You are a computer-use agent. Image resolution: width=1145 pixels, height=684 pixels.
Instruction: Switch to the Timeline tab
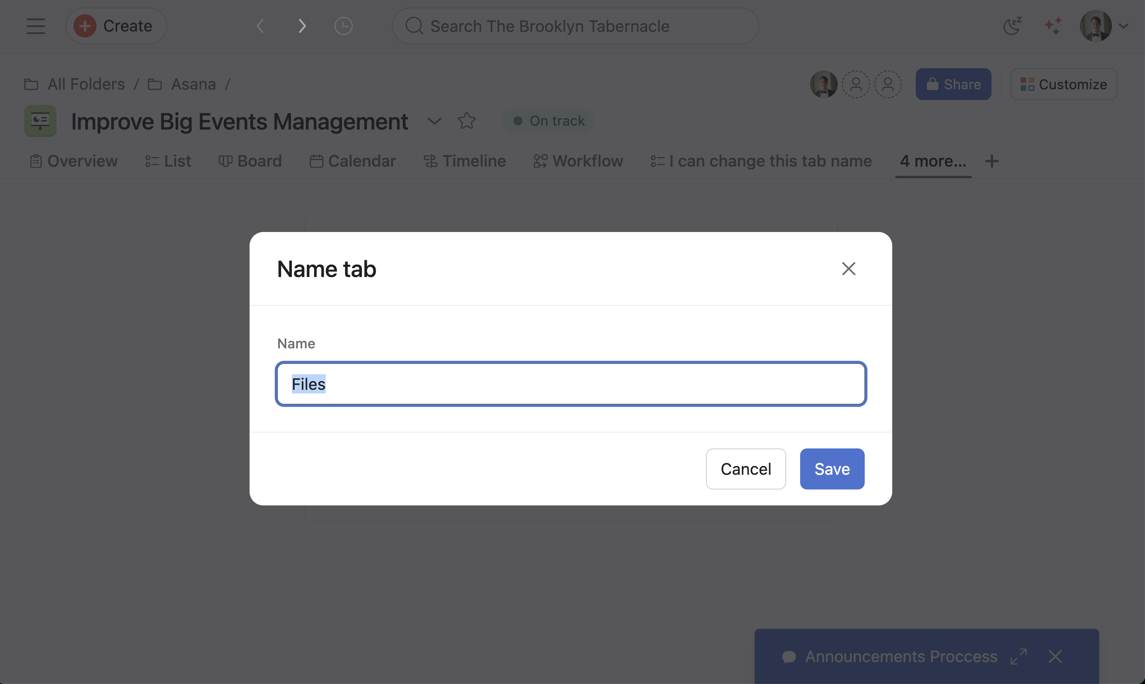click(464, 161)
